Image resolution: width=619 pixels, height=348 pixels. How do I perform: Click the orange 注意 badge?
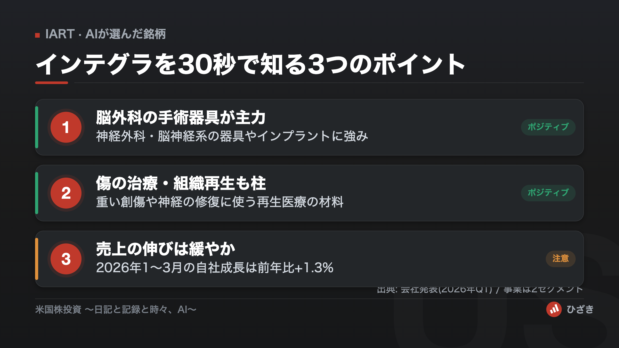[x=560, y=259]
